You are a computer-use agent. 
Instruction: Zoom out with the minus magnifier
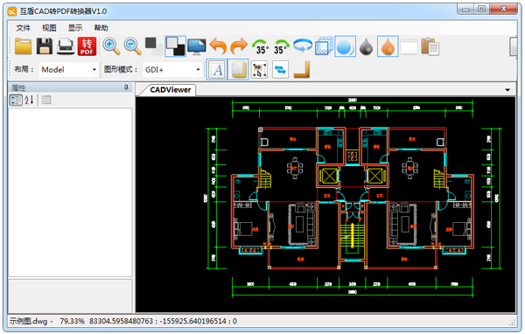click(x=133, y=46)
